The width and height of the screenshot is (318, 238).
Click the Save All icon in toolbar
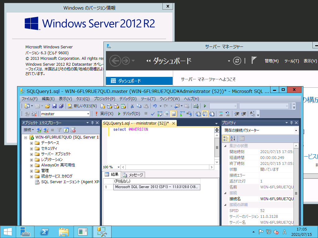tap(61, 106)
